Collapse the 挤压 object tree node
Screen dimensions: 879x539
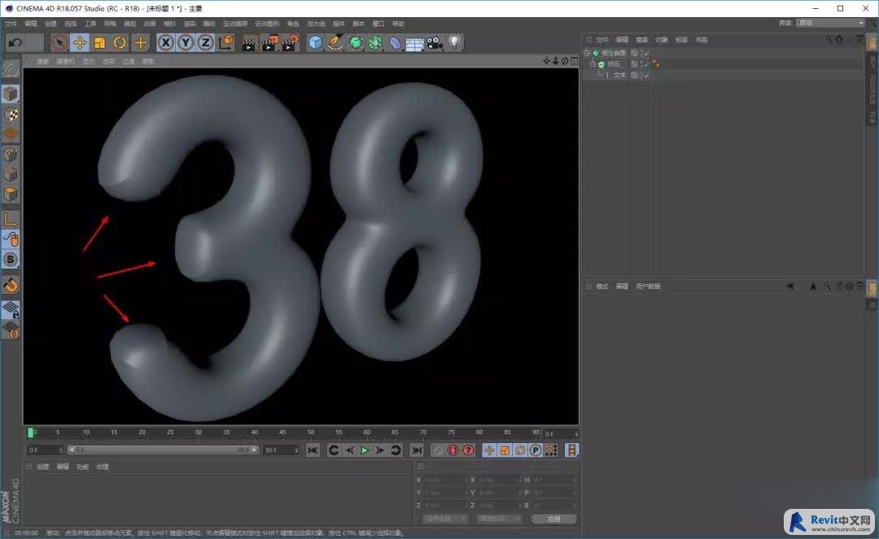[593, 64]
